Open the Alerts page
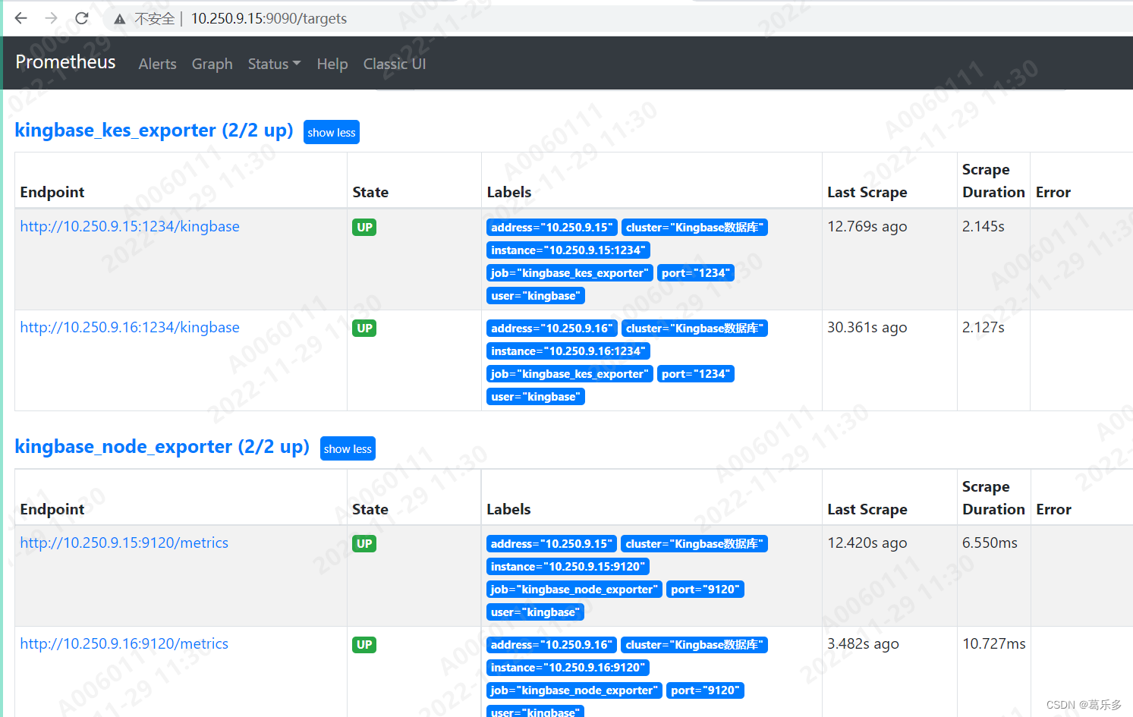 click(157, 64)
